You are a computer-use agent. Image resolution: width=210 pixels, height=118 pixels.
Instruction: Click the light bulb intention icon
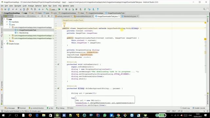point(64,26)
